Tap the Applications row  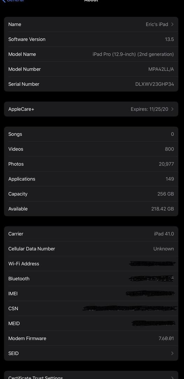coord(91,179)
